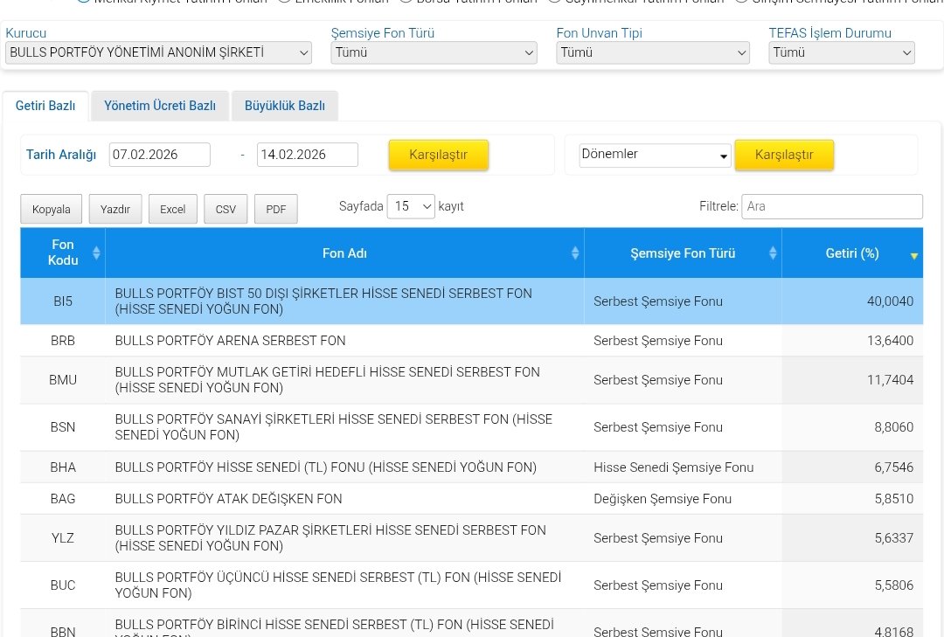Image resolution: width=944 pixels, height=637 pixels.
Task: Focus the start date field 07.02.2026
Action: coord(160,155)
